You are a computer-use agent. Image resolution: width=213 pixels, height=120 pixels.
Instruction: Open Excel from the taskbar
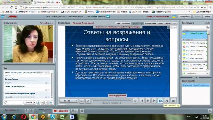pos(62,117)
